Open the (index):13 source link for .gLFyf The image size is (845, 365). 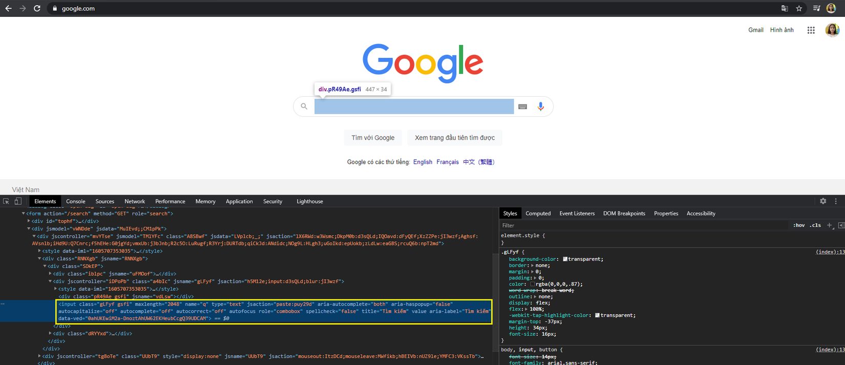point(830,252)
